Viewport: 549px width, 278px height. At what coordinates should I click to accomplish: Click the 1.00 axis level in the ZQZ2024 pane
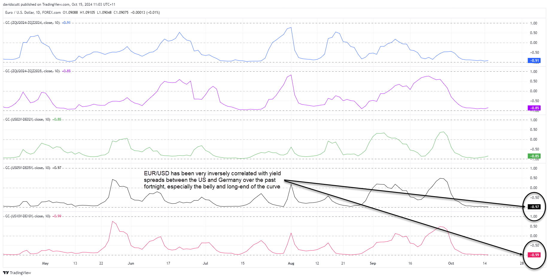tap(534, 23)
